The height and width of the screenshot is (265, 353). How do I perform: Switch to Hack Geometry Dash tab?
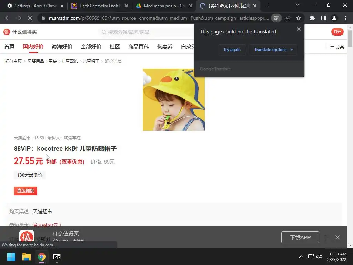[x=99, y=6]
